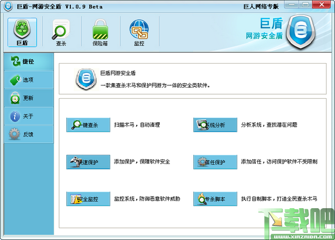This screenshot has width=335, height=240.
Task: Click the text 扫描木马，自动清理
Action: (137, 124)
